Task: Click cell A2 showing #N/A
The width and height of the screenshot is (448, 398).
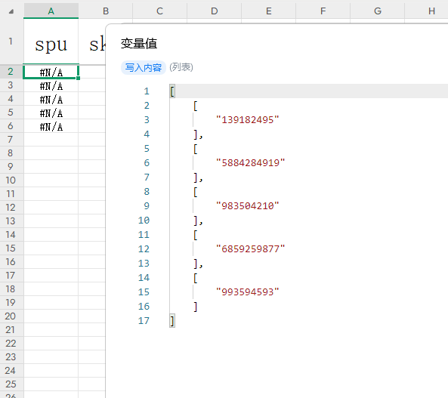Action: 51,72
